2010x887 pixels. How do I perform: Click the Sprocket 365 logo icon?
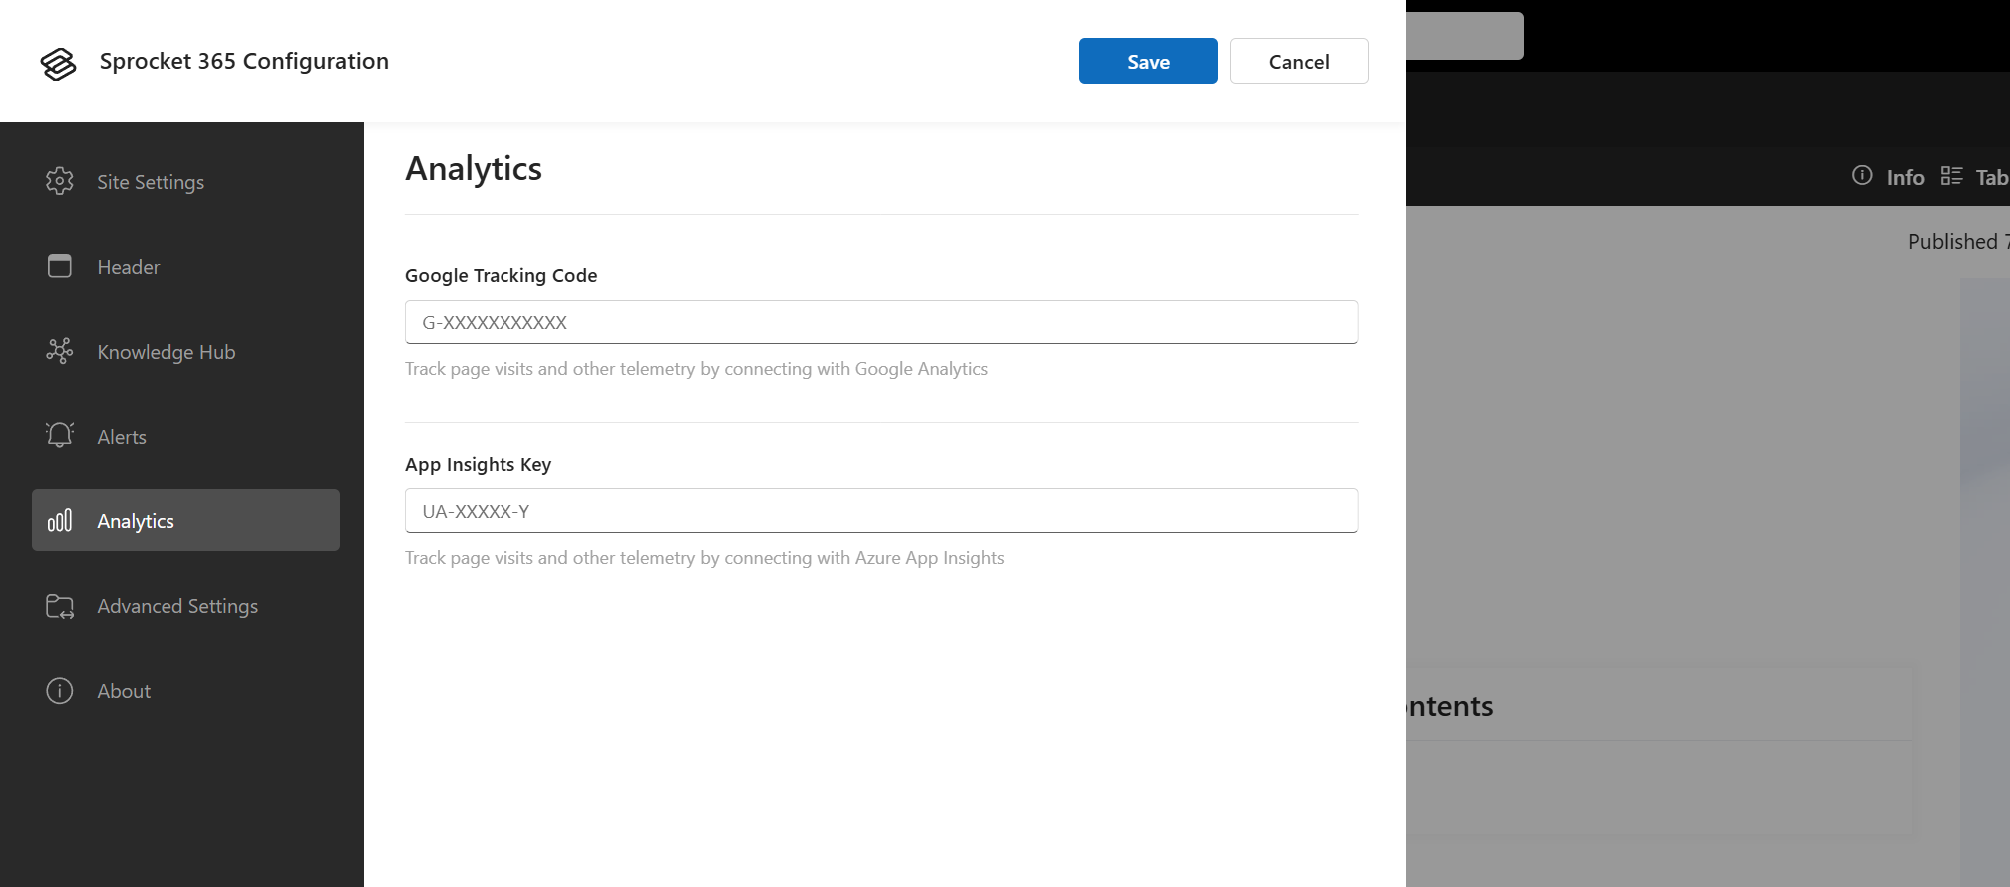coord(58,63)
